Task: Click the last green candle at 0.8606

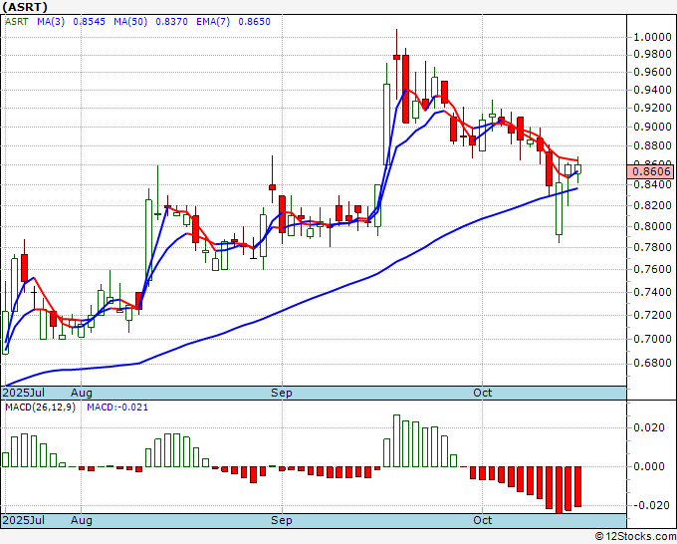Action: click(577, 169)
